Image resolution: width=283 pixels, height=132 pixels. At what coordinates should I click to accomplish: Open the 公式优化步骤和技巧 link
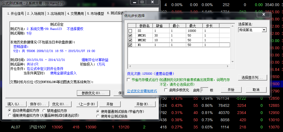pyautogui.click(x=142, y=91)
